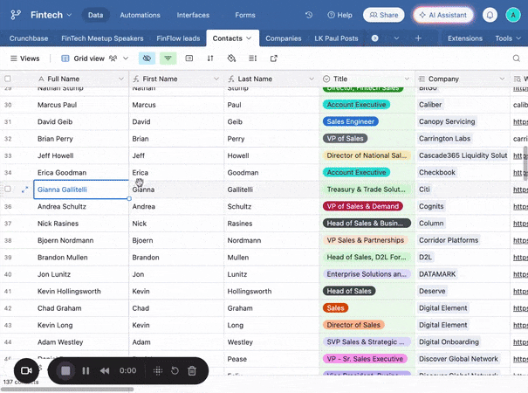Image resolution: width=528 pixels, height=393 pixels.
Task: Click the vertical scrollbar thumb
Action: 525,163
